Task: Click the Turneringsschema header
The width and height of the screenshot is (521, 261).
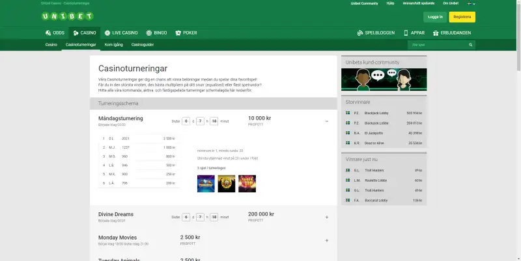Action: 214,103
